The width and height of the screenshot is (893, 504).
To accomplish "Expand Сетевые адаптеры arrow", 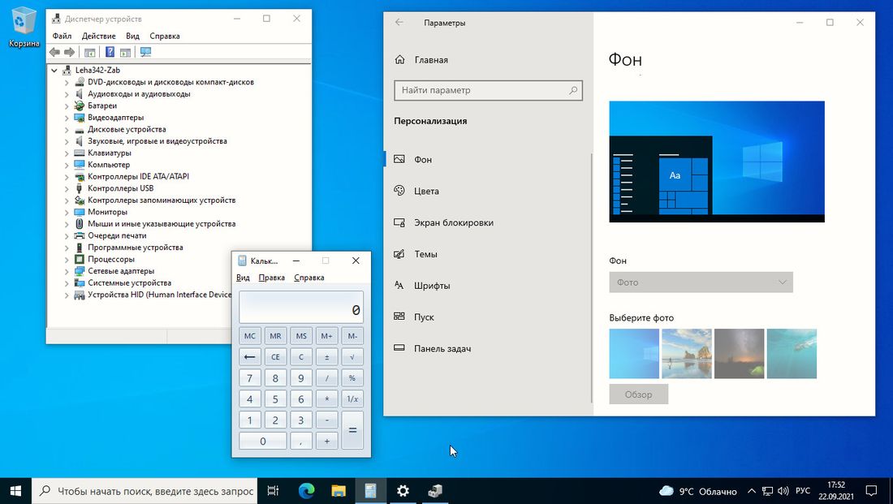I will point(67,271).
